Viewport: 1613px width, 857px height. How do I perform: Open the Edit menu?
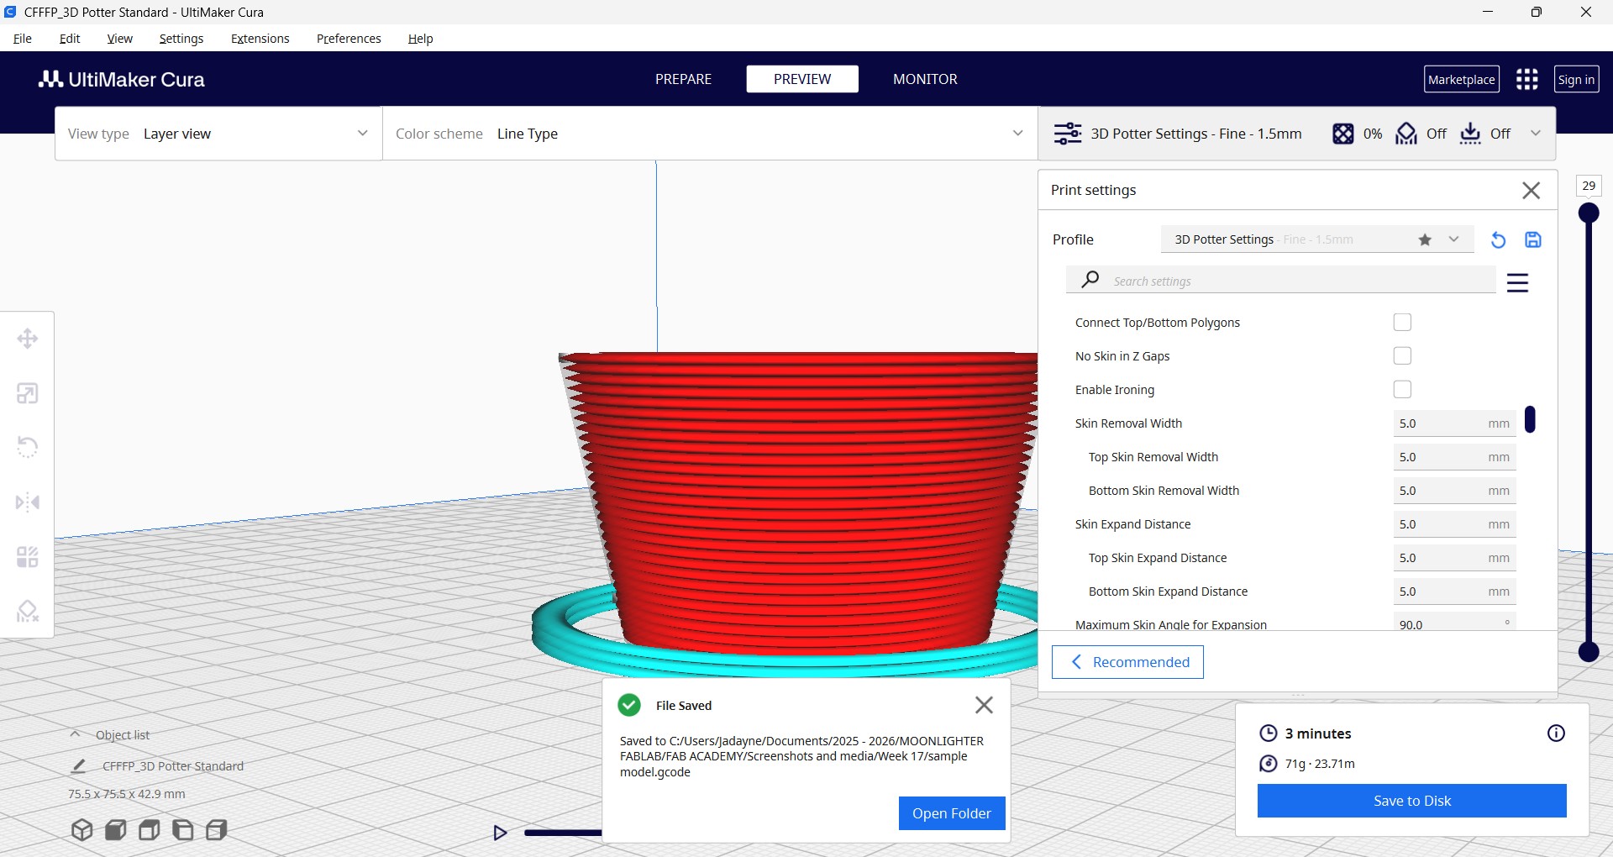tap(70, 39)
